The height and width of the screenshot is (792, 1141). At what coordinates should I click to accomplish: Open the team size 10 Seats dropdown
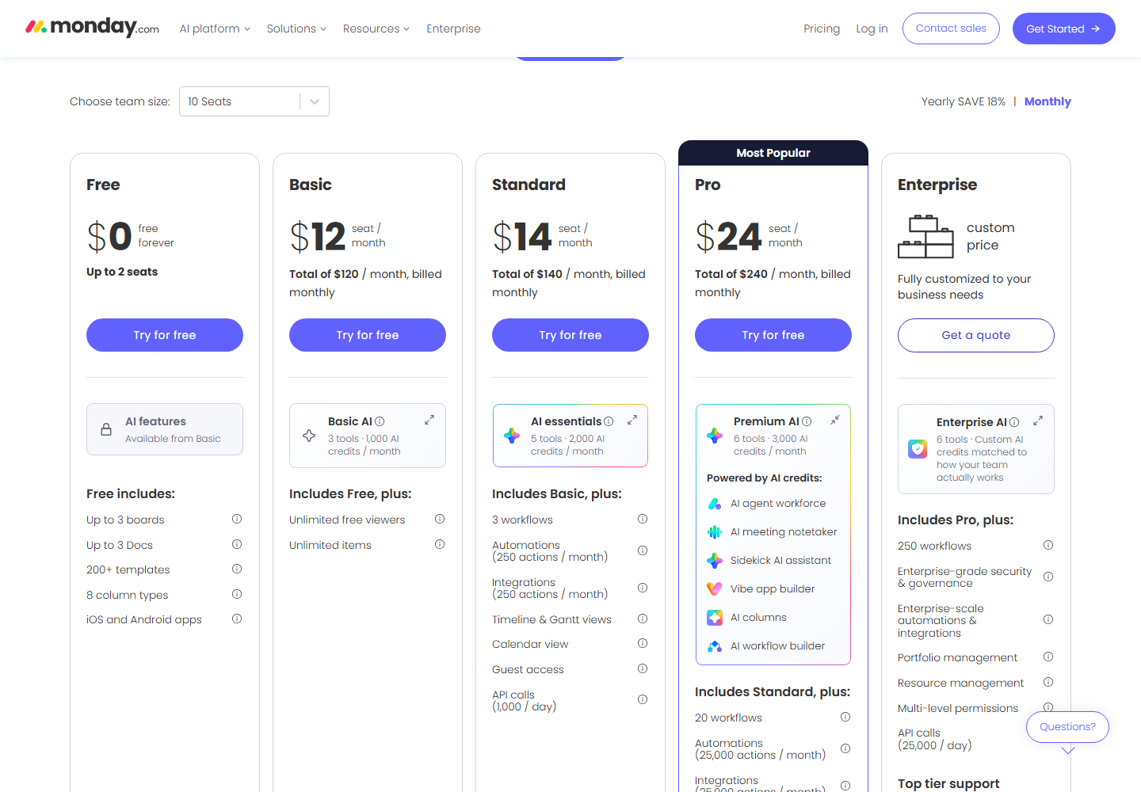(254, 101)
